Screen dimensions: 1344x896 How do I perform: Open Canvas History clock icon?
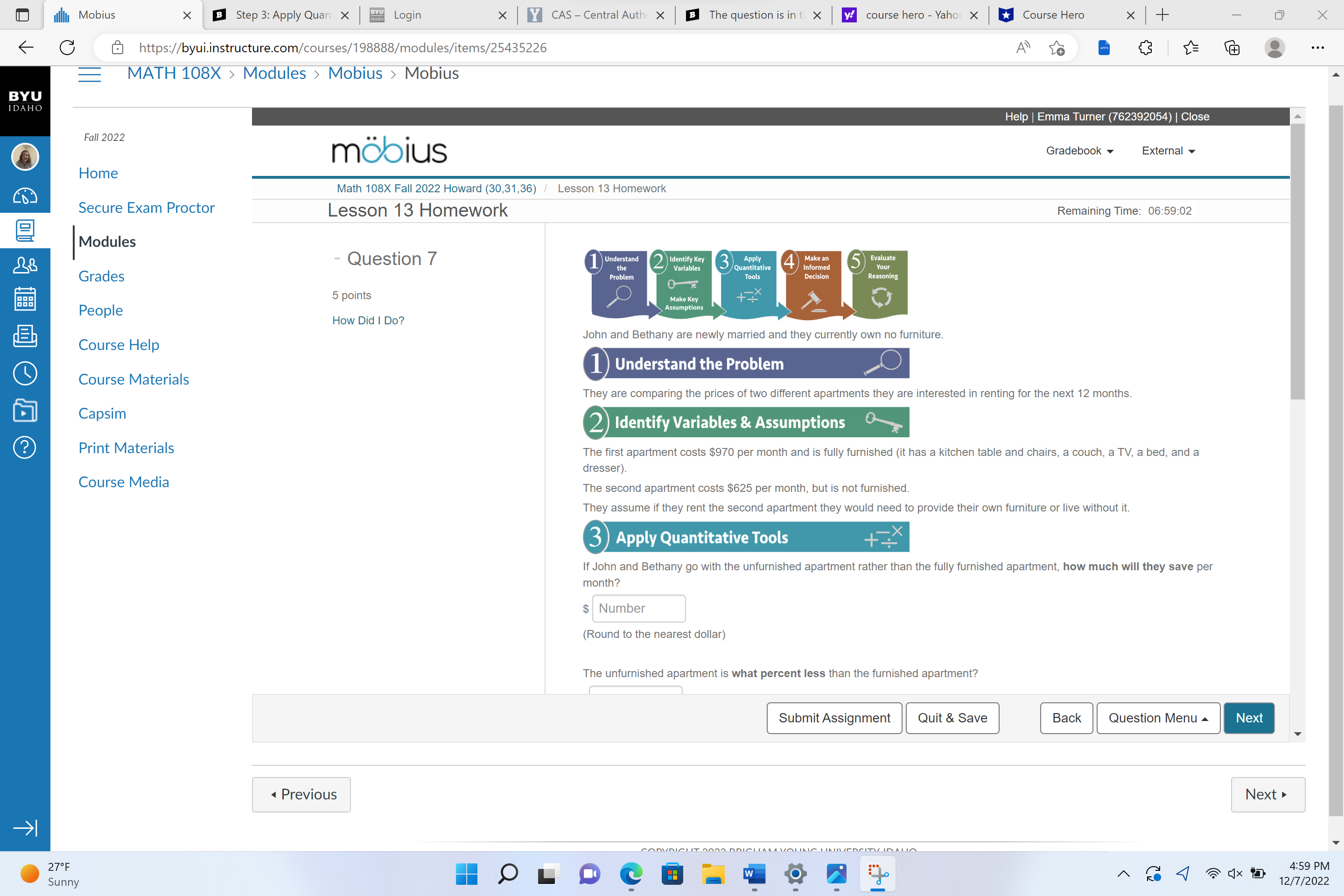pos(25,373)
